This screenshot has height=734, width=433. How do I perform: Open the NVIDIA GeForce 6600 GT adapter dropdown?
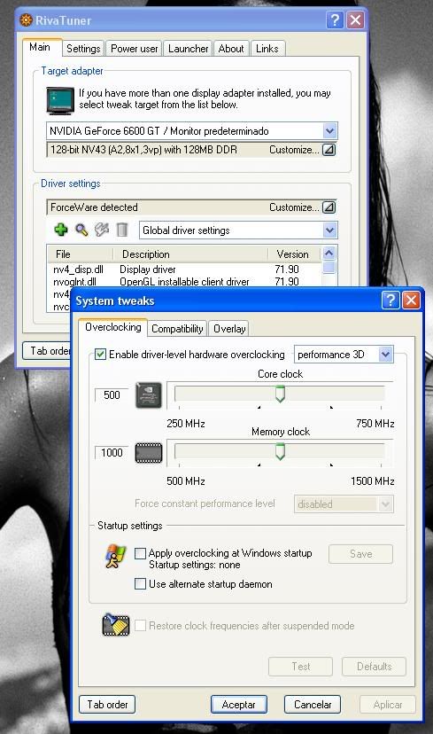(329, 130)
